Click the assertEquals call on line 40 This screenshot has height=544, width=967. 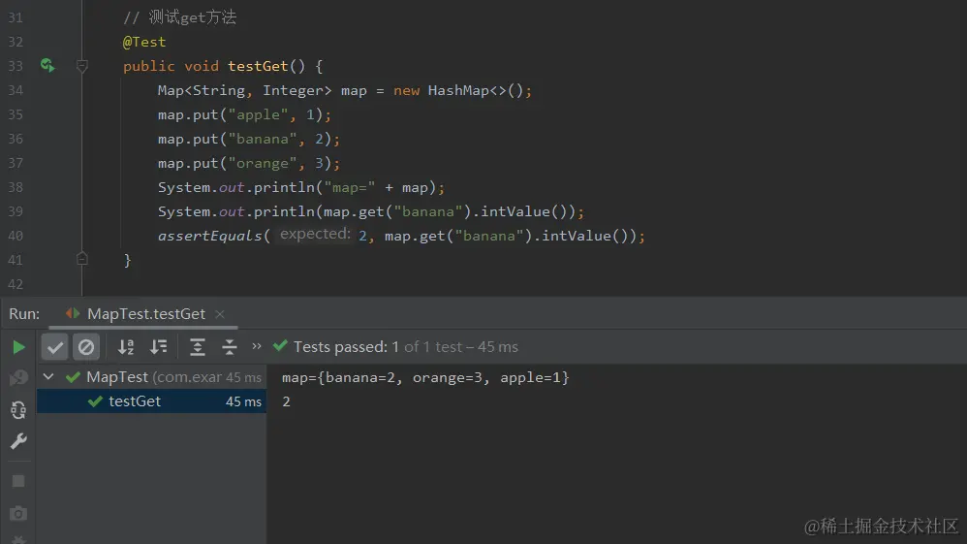(x=209, y=236)
